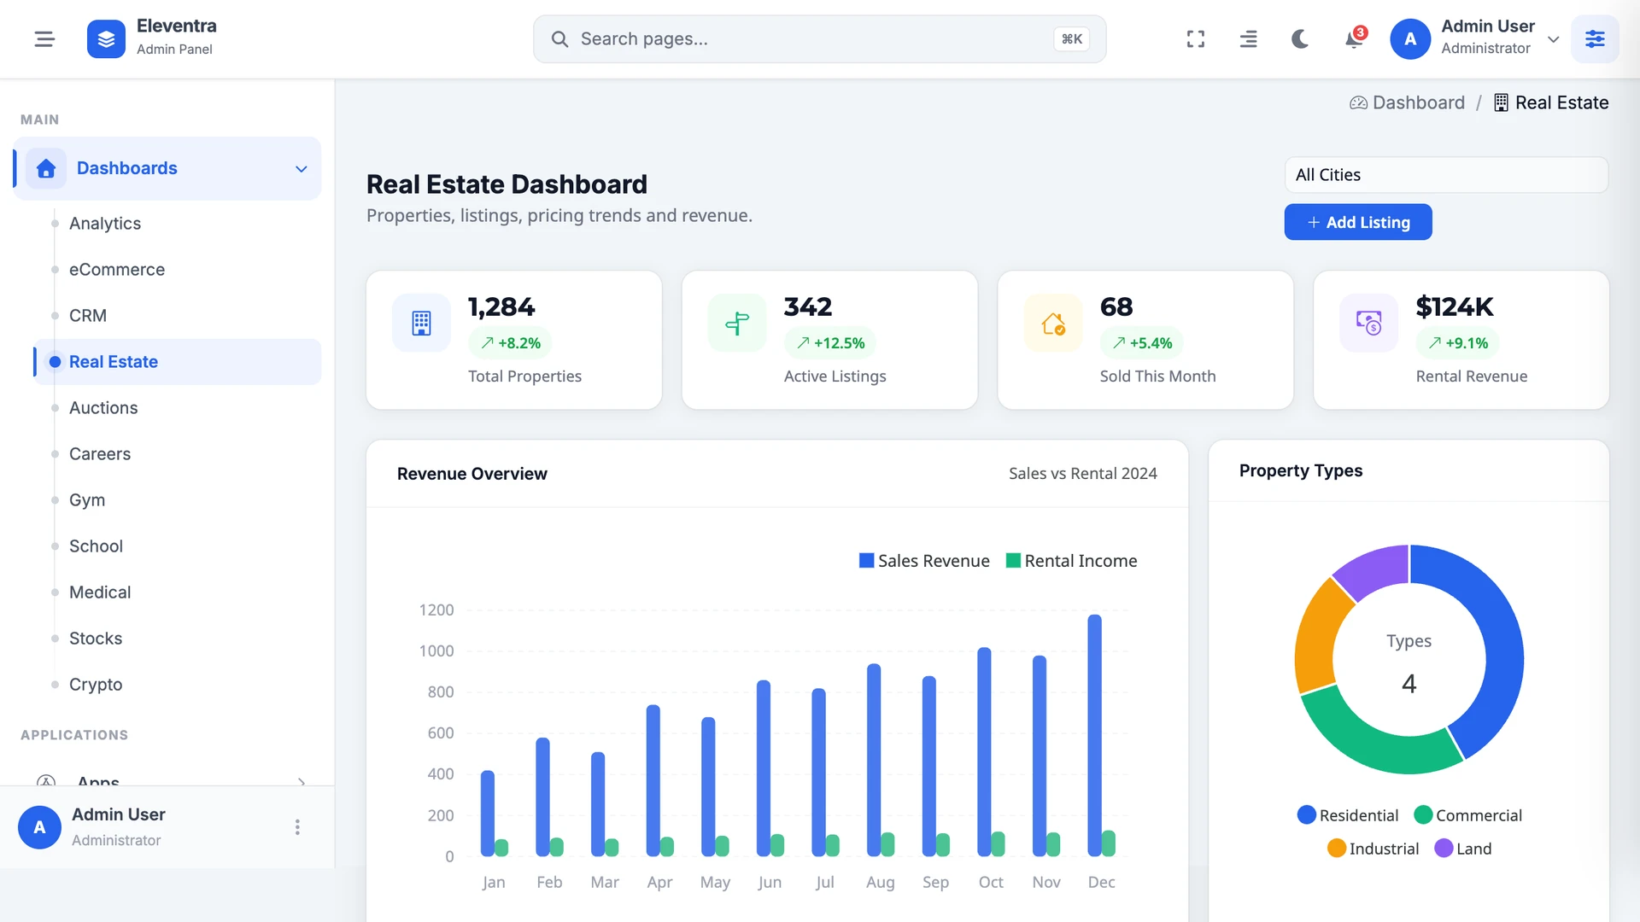Toggle Commercial legend in Property Types
1640x922 pixels.
pos(1468,815)
